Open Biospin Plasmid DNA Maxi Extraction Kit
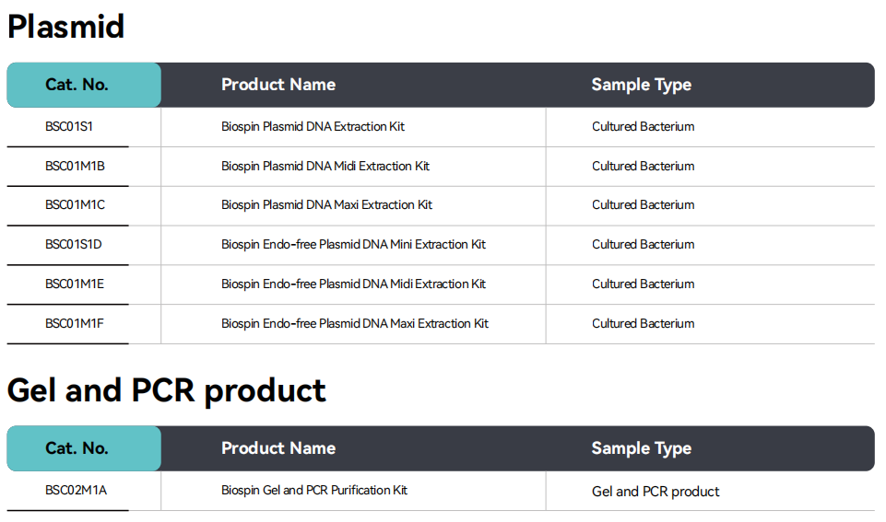The image size is (886, 522). tap(326, 204)
